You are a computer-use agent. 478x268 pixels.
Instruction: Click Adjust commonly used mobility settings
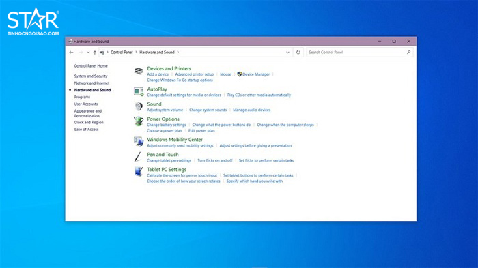[x=180, y=145]
